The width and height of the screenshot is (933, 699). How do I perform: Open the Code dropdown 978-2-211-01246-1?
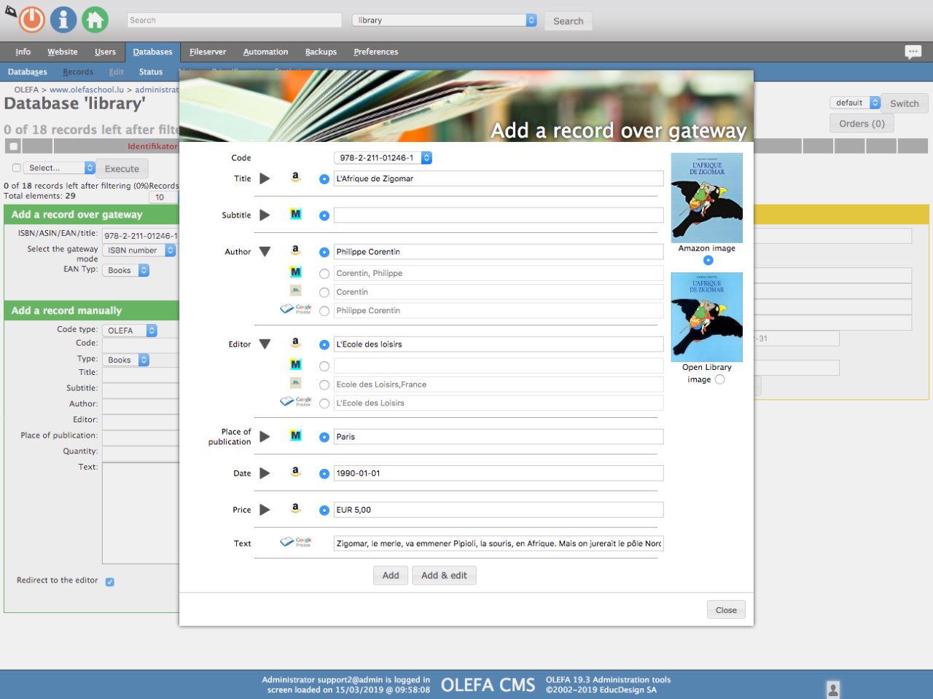coord(383,157)
